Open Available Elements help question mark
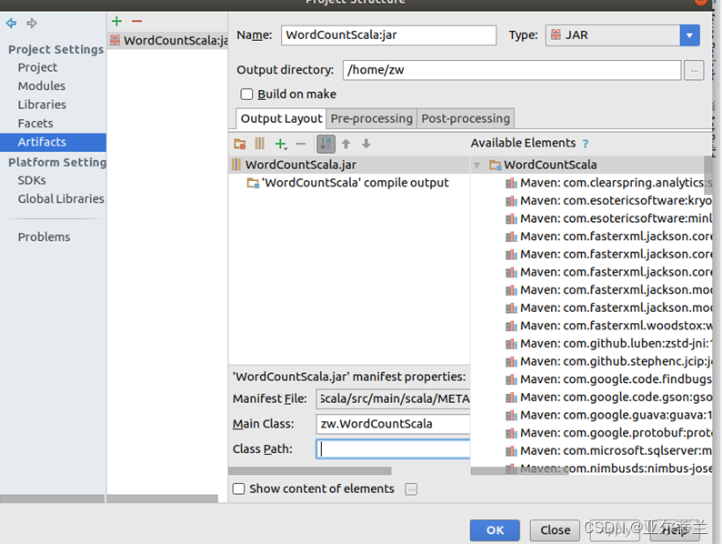Viewport: 722px width, 544px height. click(x=586, y=144)
